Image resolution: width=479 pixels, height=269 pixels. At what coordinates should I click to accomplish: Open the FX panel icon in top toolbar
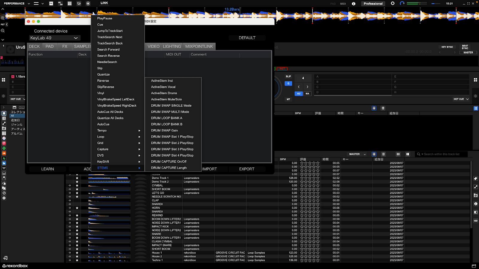51,4
